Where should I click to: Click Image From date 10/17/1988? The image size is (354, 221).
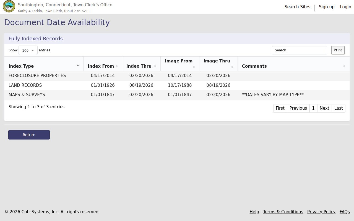pos(180,85)
